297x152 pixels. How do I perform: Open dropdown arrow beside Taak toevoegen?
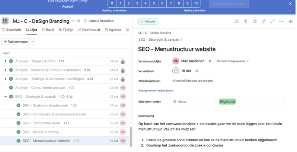click(x=32, y=42)
